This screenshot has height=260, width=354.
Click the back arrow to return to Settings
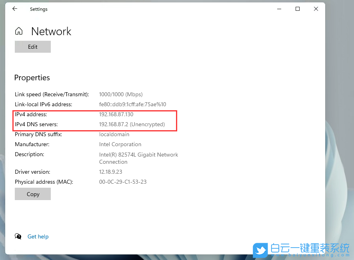[x=15, y=8]
